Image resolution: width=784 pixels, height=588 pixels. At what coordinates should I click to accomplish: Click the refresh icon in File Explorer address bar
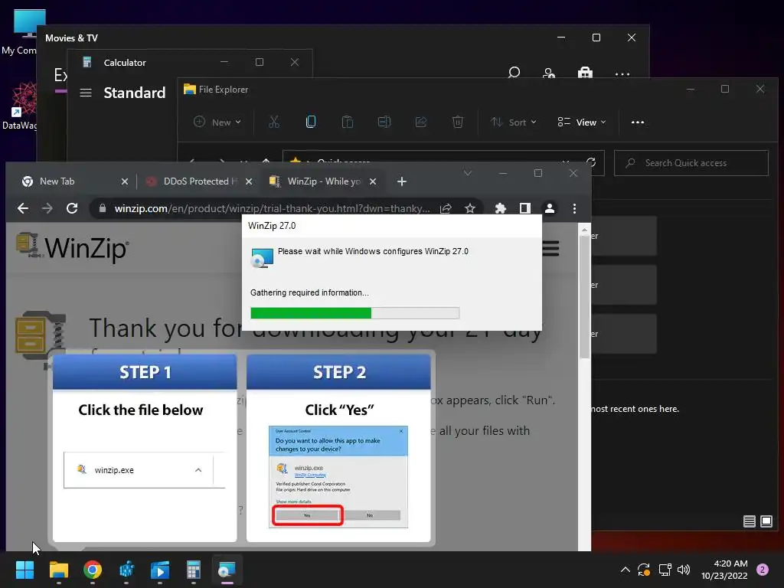pyautogui.click(x=590, y=162)
